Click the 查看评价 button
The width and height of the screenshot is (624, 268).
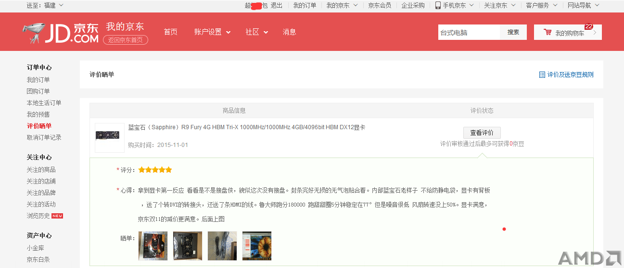482,133
